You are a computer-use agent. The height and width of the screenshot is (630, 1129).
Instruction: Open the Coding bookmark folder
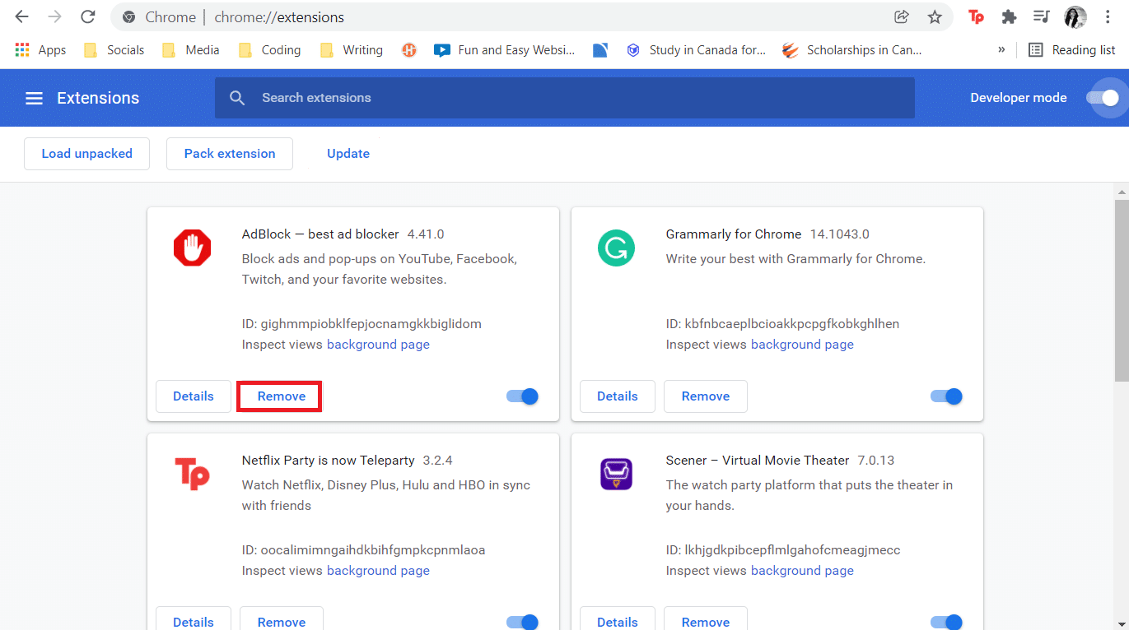(x=270, y=50)
